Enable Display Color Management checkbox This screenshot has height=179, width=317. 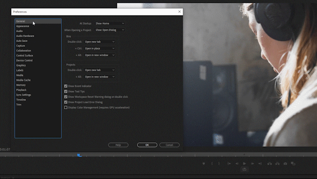[66, 108]
